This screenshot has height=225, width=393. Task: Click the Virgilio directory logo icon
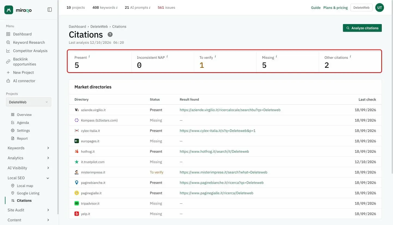coord(77,110)
